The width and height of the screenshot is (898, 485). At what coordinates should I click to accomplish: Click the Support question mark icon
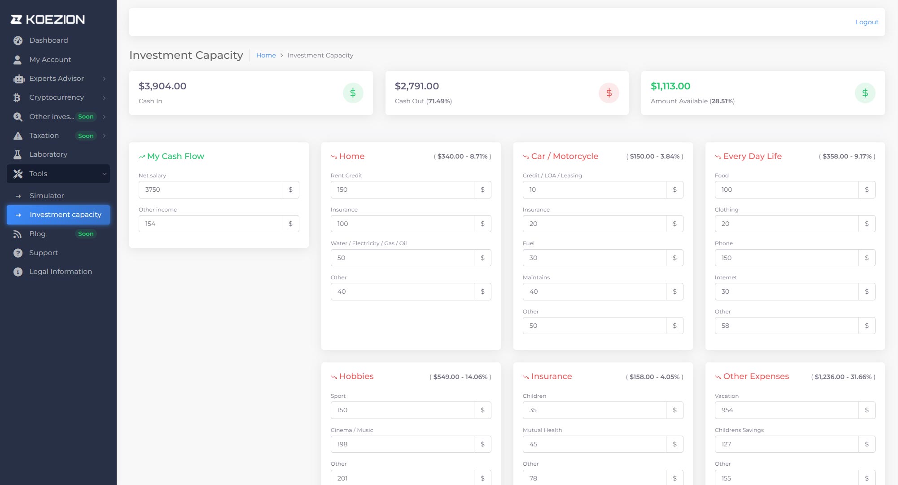[18, 253]
